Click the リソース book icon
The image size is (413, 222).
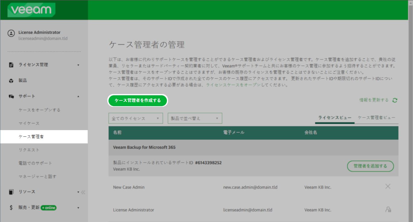[x=11, y=192]
